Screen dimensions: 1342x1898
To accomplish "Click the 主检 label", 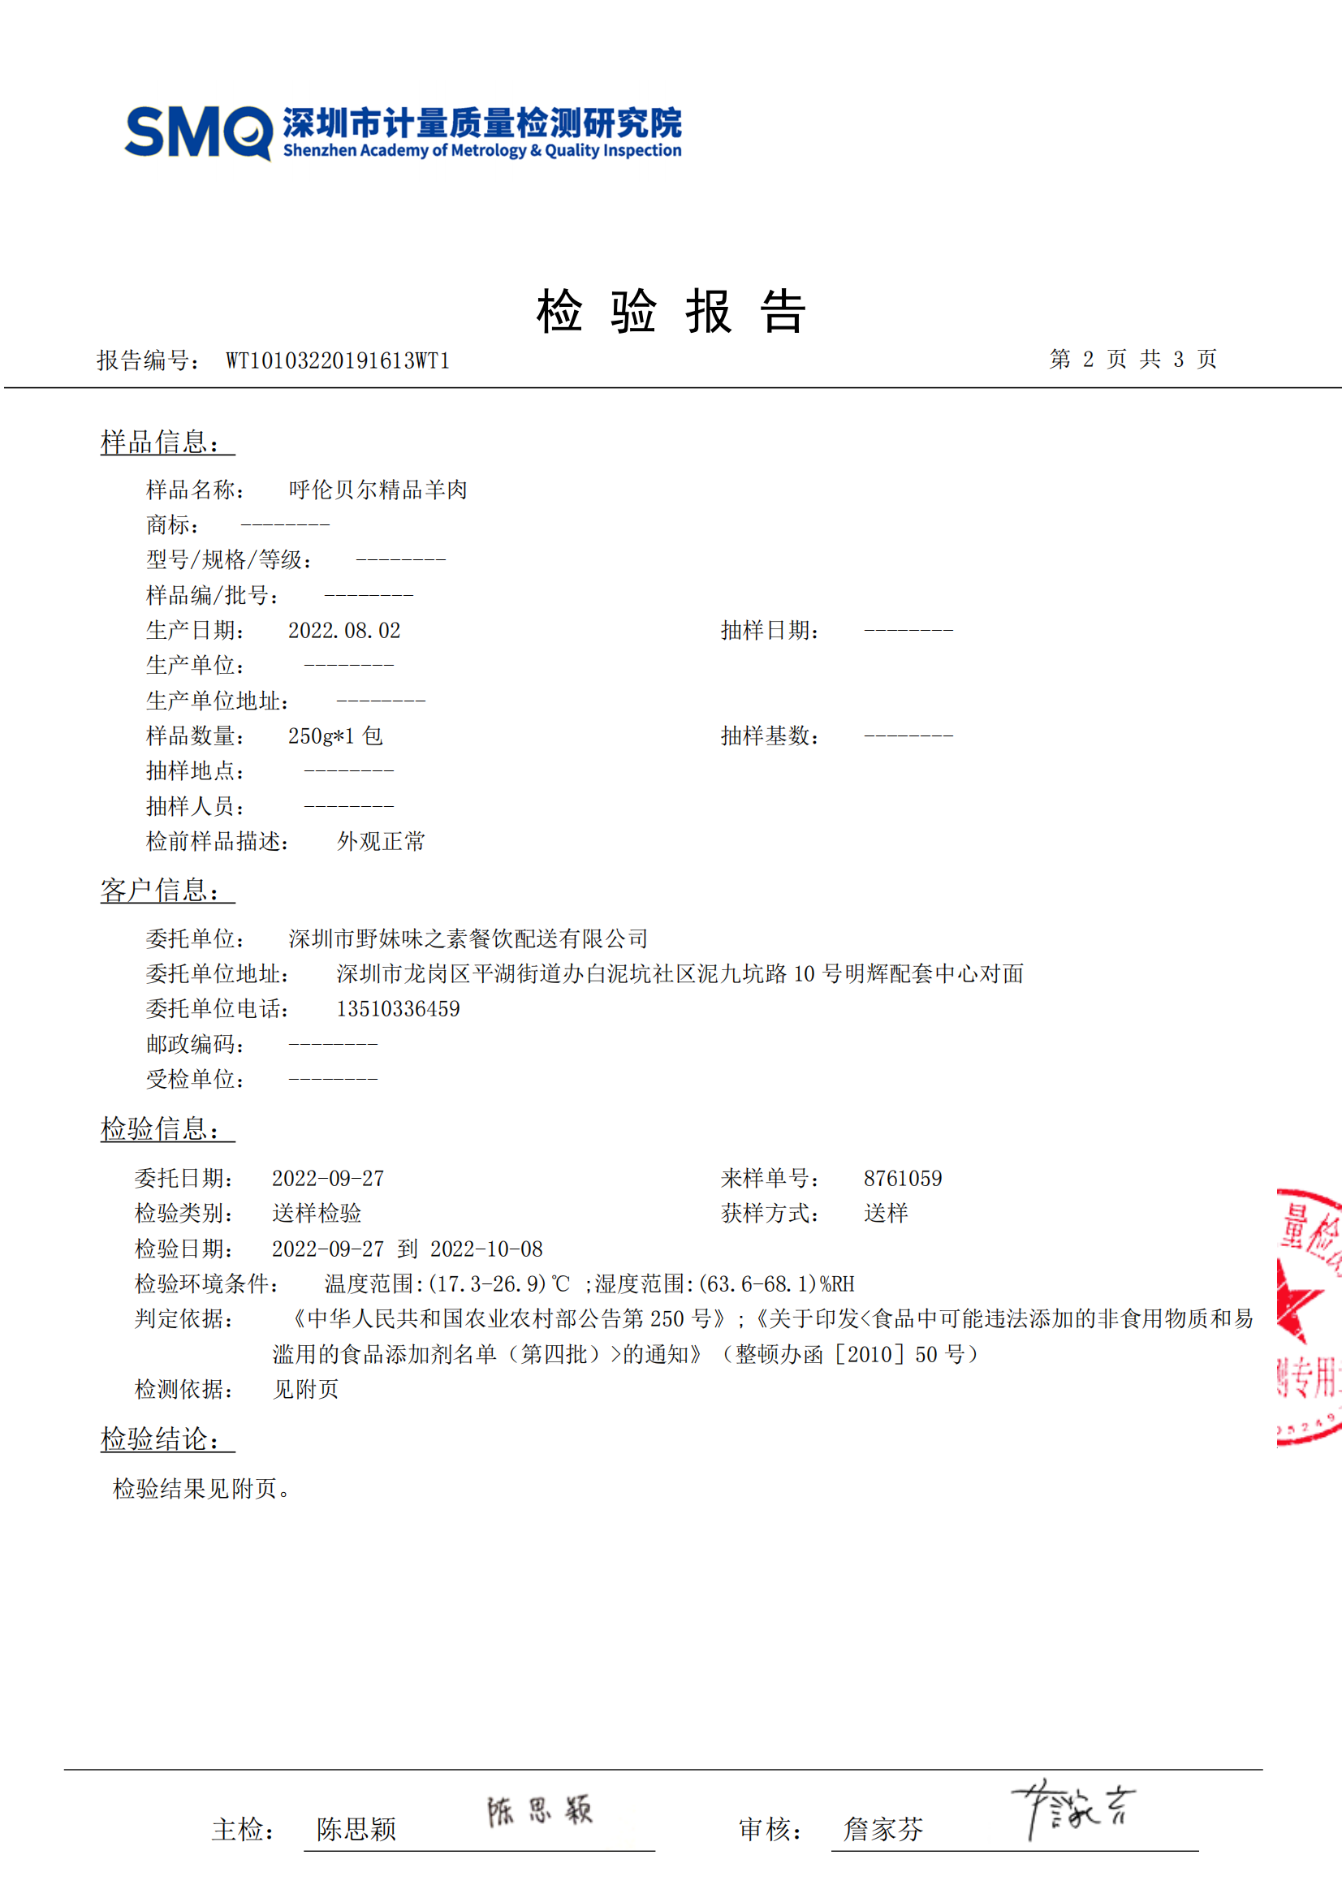I will (243, 1829).
